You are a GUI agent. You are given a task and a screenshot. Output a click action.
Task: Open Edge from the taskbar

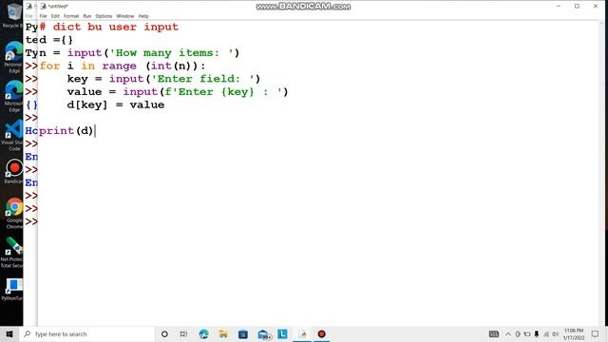[x=203, y=333]
